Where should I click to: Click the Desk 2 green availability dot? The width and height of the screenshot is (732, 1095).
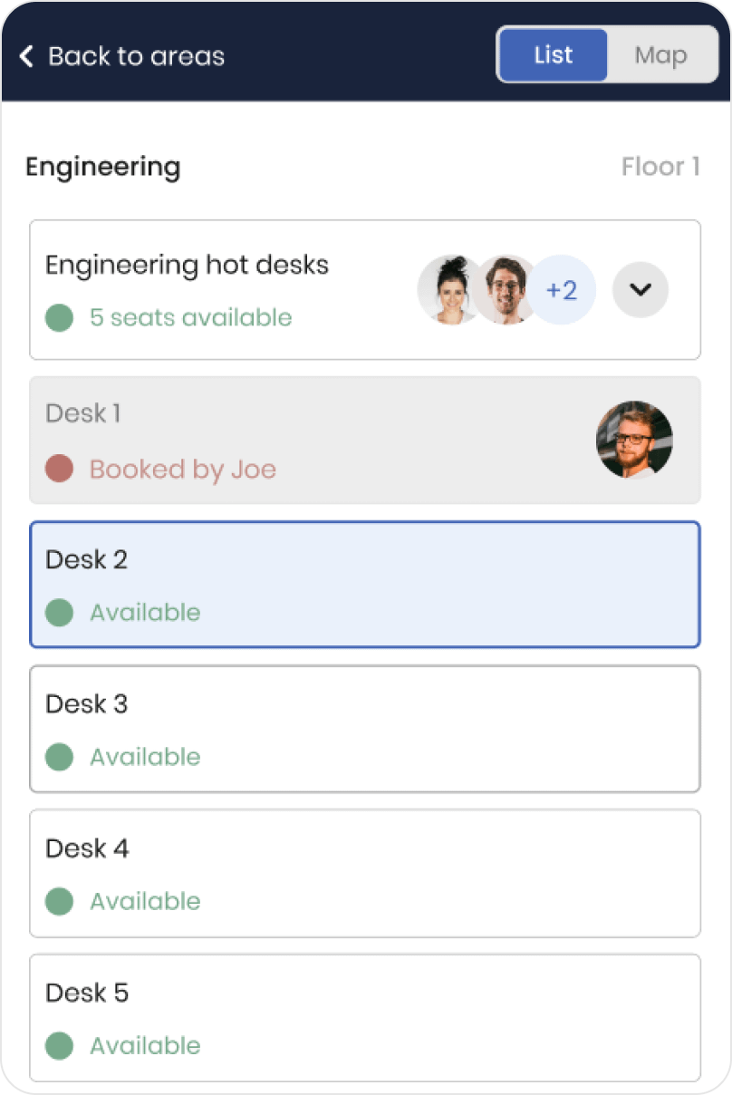point(59,612)
